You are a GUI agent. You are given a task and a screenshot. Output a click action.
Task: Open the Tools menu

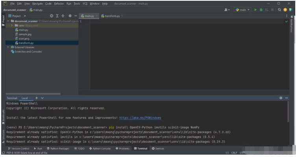pyautogui.click(x=77, y=4)
